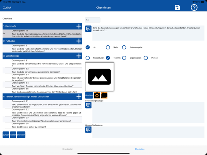Select item 3.4 about Treppen Handlauf
The height and width of the screenshot is (155, 207).
(42, 85)
